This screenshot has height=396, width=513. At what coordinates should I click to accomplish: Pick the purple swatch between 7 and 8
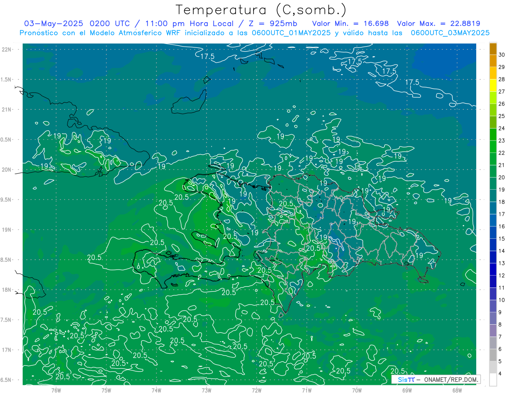493,331
